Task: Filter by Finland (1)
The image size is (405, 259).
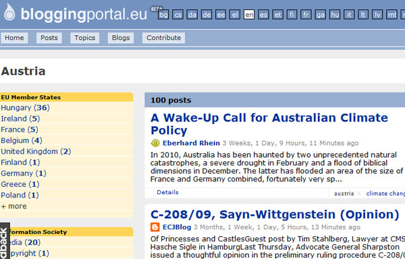Action: (20, 163)
